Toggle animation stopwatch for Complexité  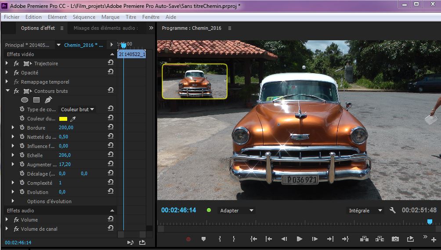(22, 183)
